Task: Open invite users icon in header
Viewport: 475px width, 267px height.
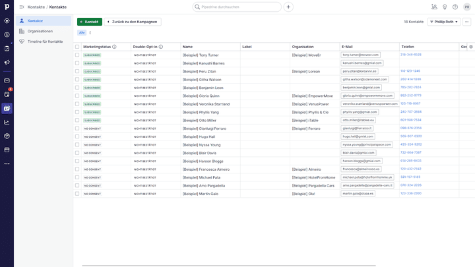Action: pos(434,7)
